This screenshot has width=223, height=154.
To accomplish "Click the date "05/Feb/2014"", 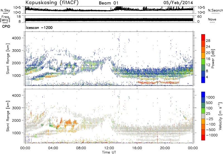I will [178, 3].
